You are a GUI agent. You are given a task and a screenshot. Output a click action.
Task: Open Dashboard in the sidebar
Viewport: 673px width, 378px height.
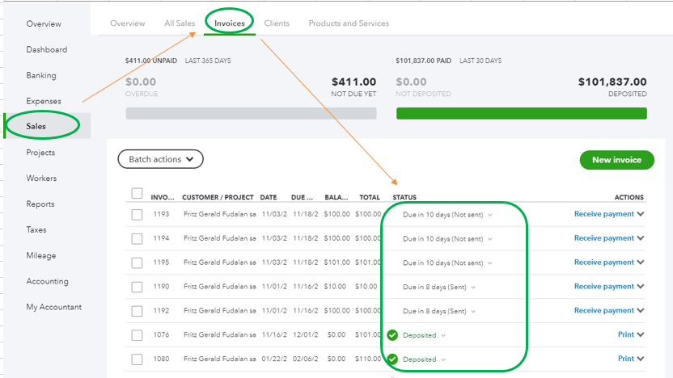tap(47, 49)
